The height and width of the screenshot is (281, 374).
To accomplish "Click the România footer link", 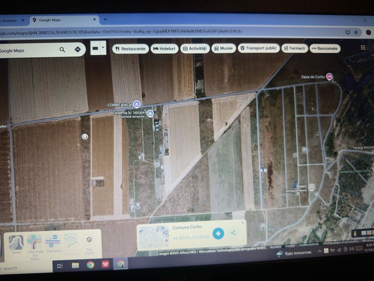I will pos(275,246).
